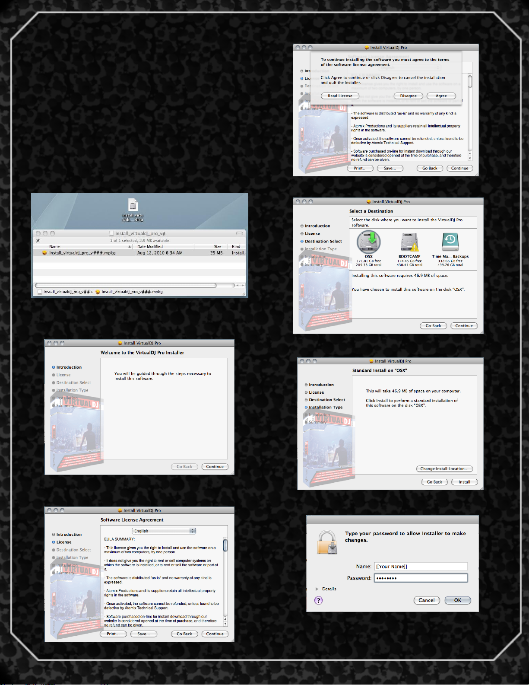Choose the OSX disk as install destination

coord(368,242)
